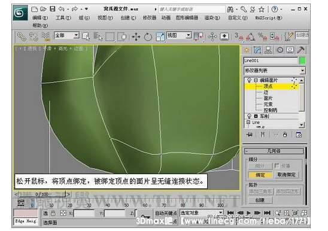
Task: Toggle the lightbulb next to 车削
Action: coord(249,116)
